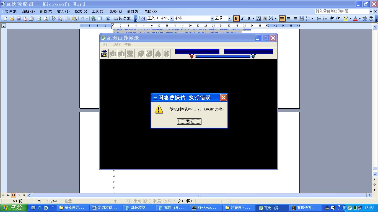
Task: Insert hyperlink using globe icon
Action: pos(94,18)
